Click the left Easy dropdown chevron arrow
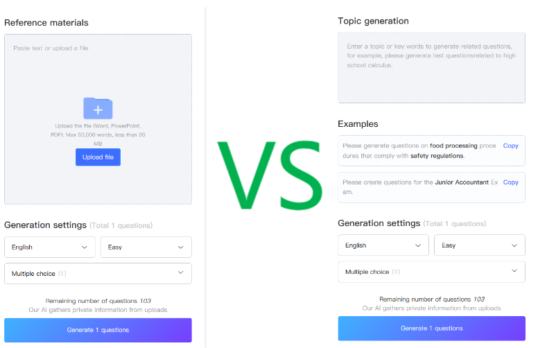The height and width of the screenshot is (348, 547). [x=180, y=247]
